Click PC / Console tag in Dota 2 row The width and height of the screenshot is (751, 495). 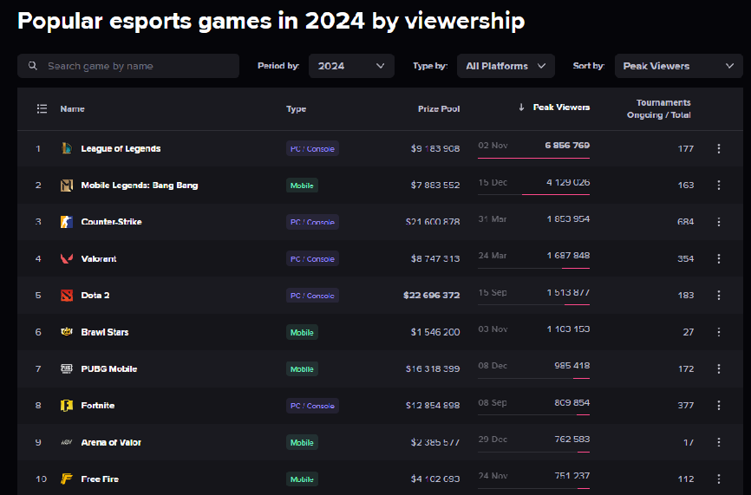point(312,296)
